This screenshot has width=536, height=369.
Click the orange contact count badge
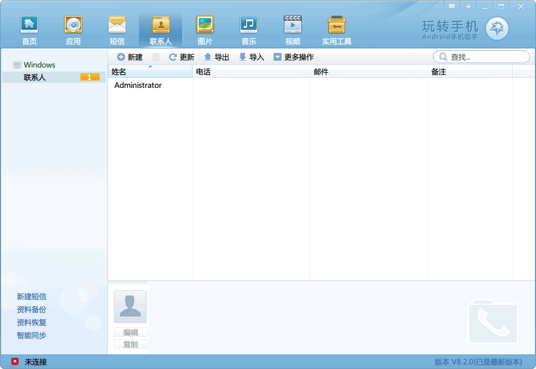90,77
